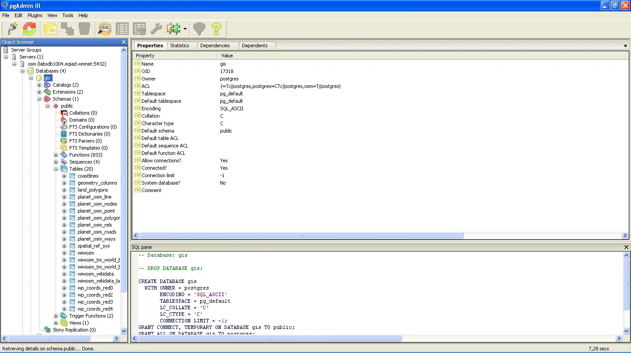631x353 pixels.
Task: Expand the Catalogs (2) node
Action: point(39,85)
